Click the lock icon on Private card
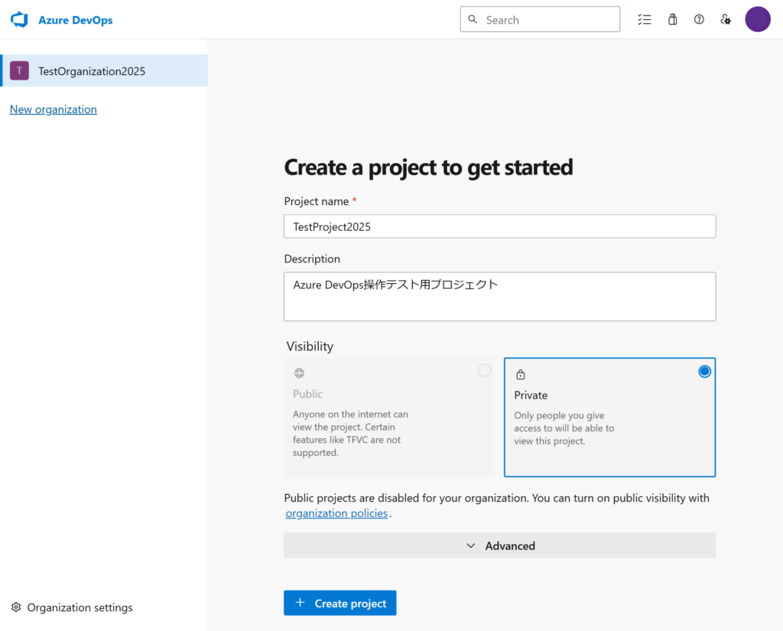Viewport: 783px width, 631px height. tap(520, 374)
